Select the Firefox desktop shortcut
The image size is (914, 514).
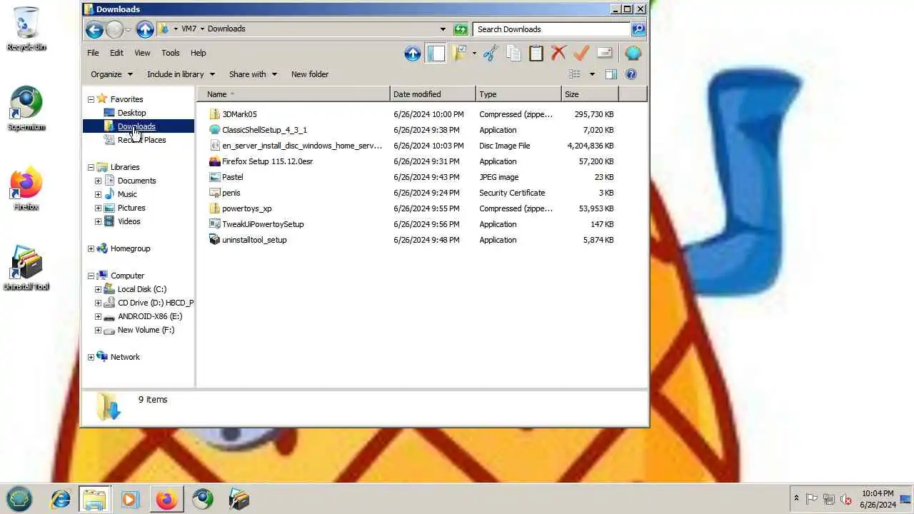[26, 188]
